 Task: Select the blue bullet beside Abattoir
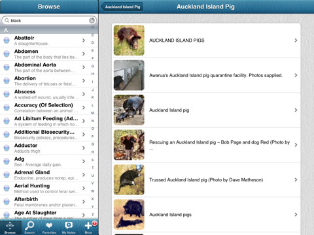(x=7, y=40)
